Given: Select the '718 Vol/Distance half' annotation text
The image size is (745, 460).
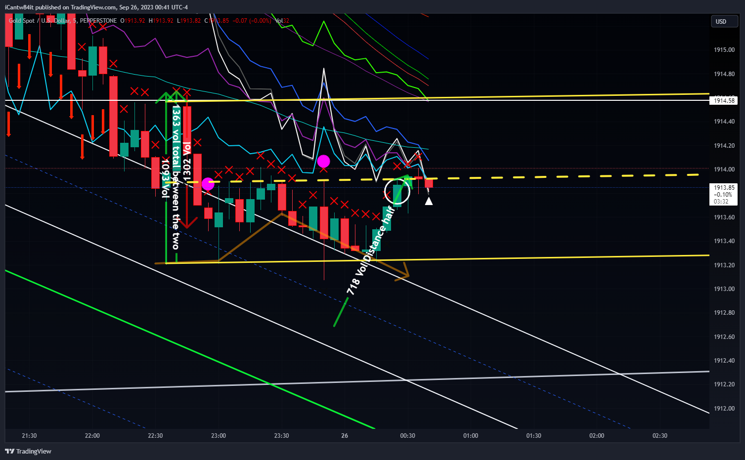Looking at the screenshot, I should [371, 251].
